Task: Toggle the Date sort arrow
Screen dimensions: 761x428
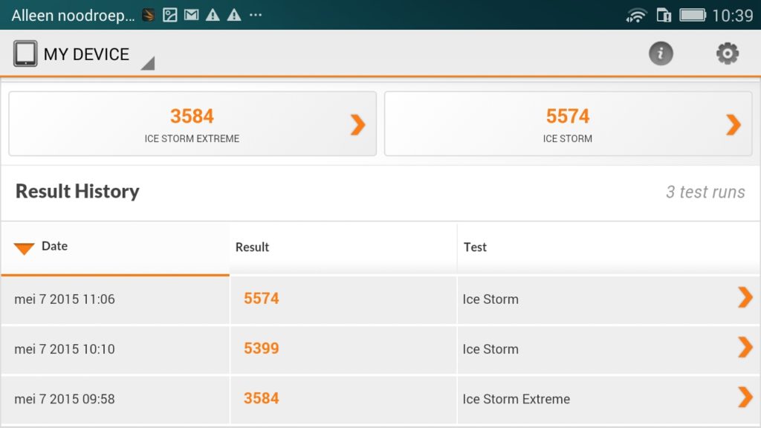Action: click(24, 248)
